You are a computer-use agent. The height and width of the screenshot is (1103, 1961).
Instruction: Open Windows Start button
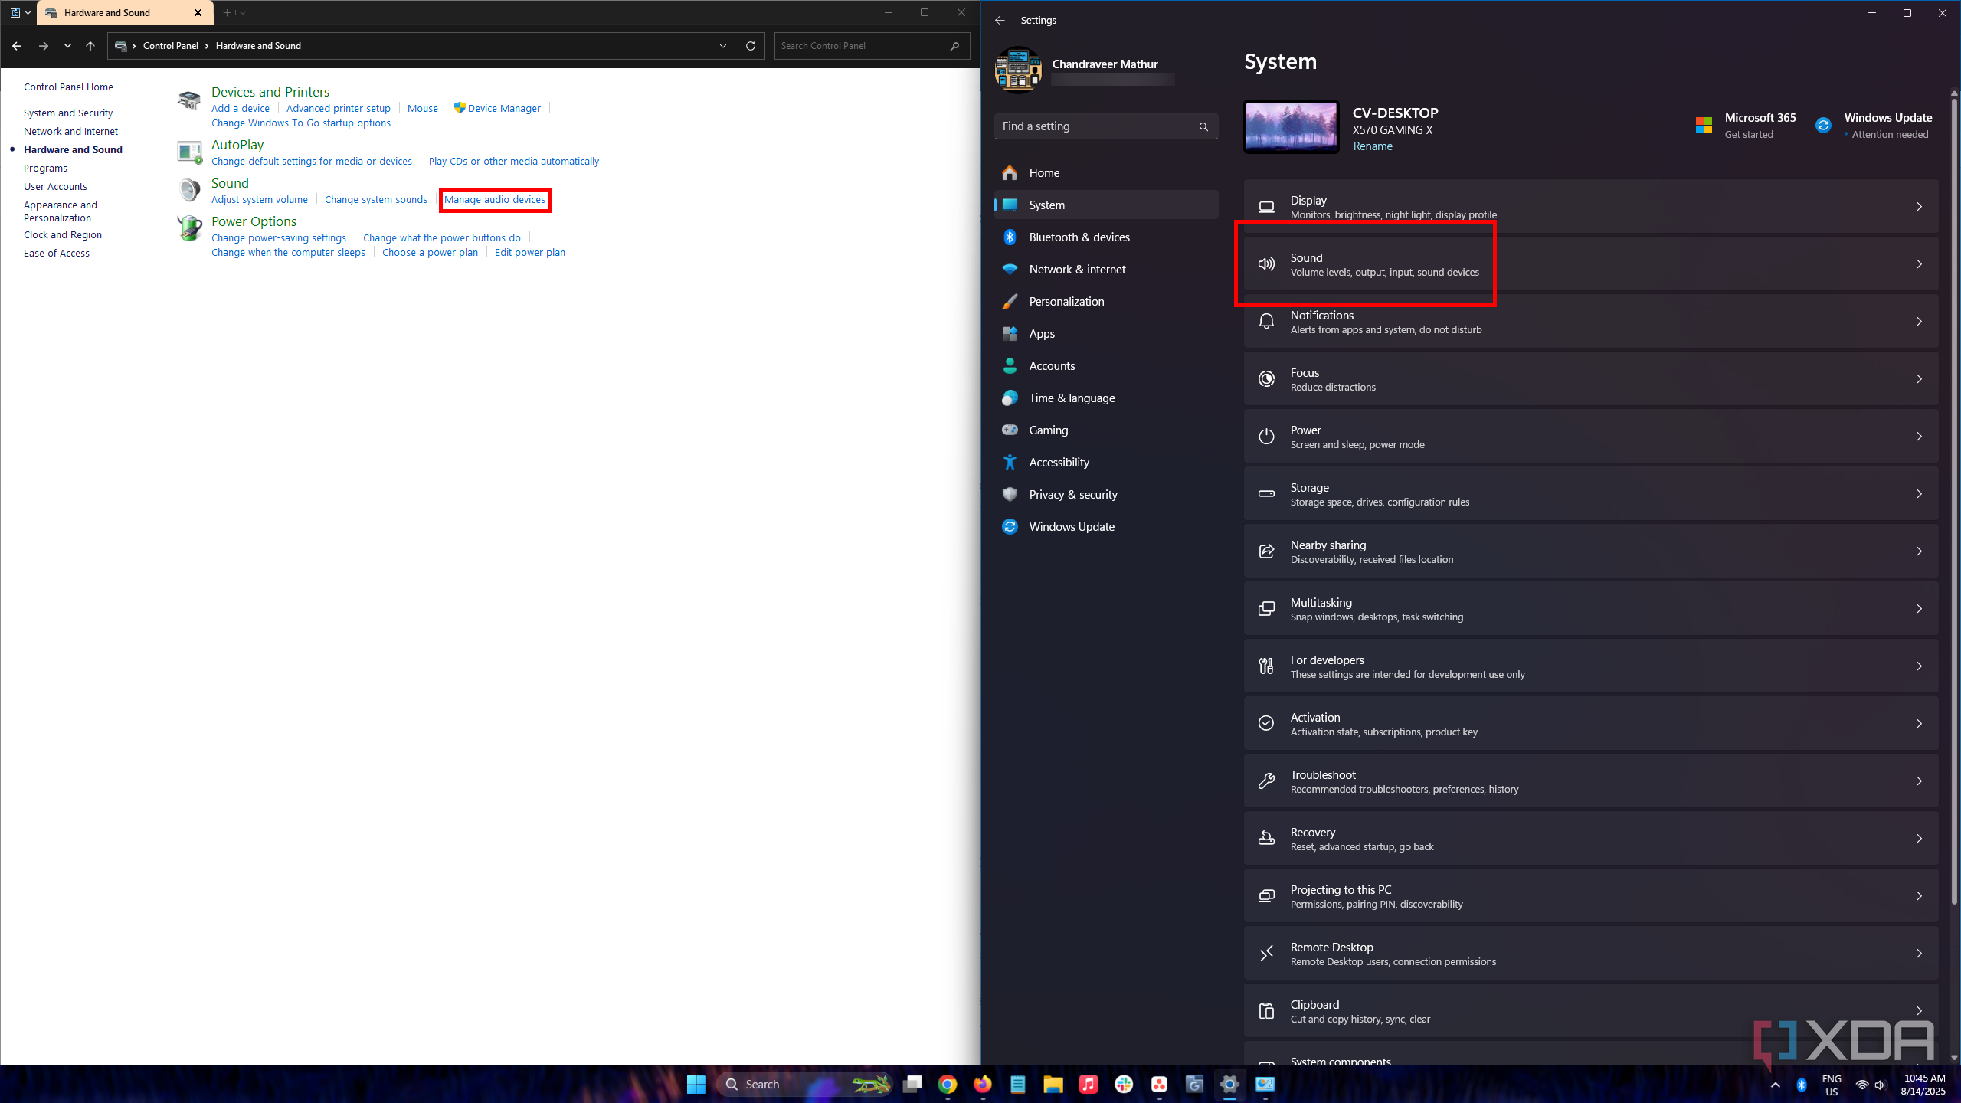point(696,1084)
